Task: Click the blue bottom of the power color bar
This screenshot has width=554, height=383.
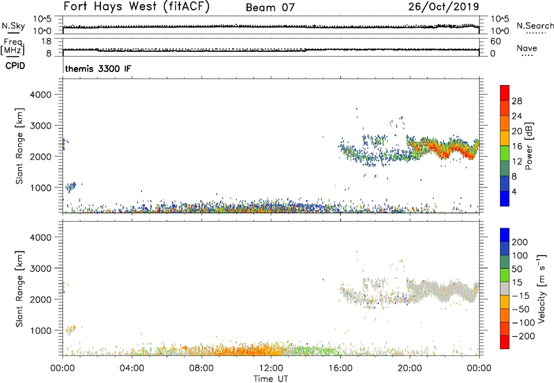Action: click(505, 199)
